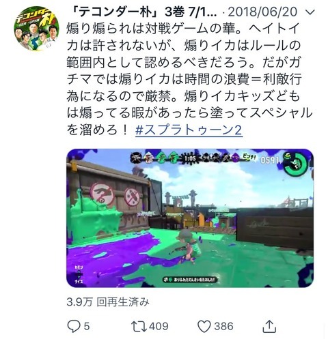Click the reply speech bubble icon
This screenshot has height=339, width=328.
pyautogui.click(x=74, y=326)
